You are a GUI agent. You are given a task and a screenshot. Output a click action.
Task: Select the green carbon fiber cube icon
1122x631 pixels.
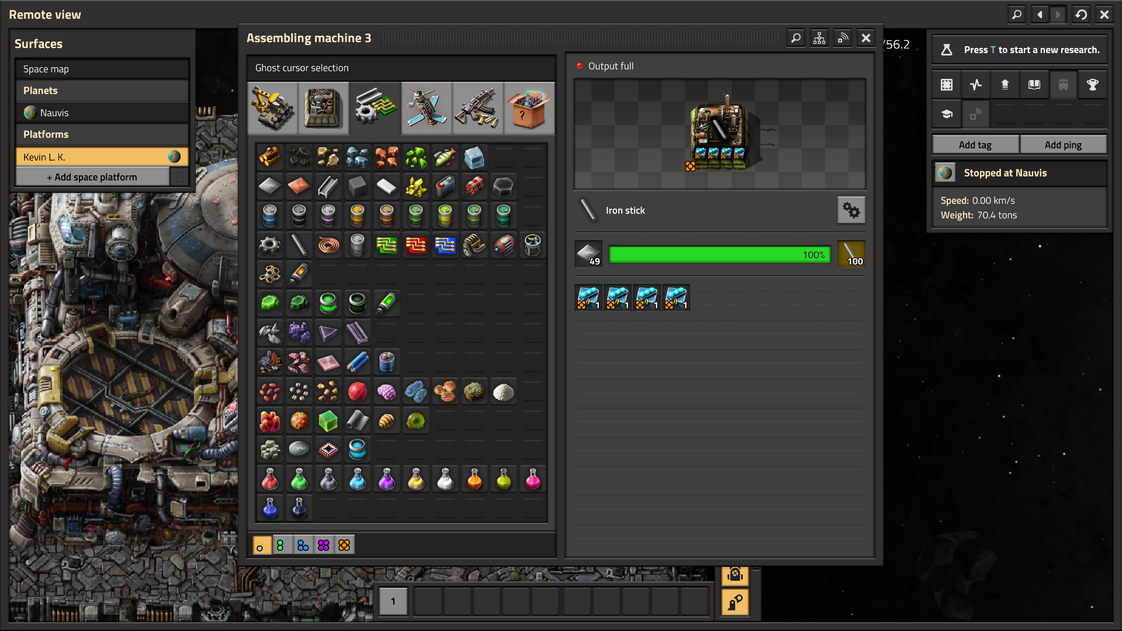328,421
